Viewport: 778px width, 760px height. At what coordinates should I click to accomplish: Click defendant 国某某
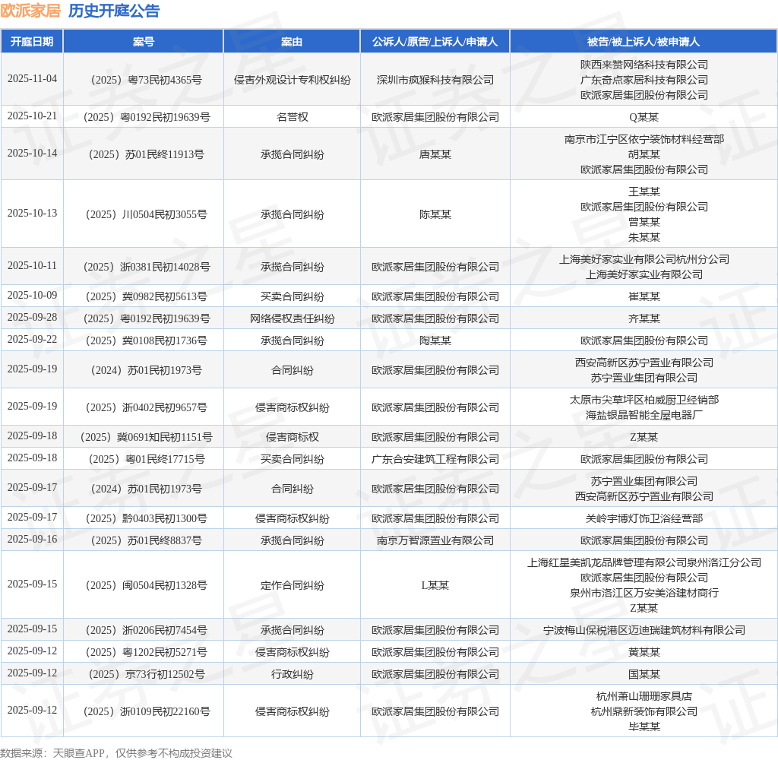[644, 674]
